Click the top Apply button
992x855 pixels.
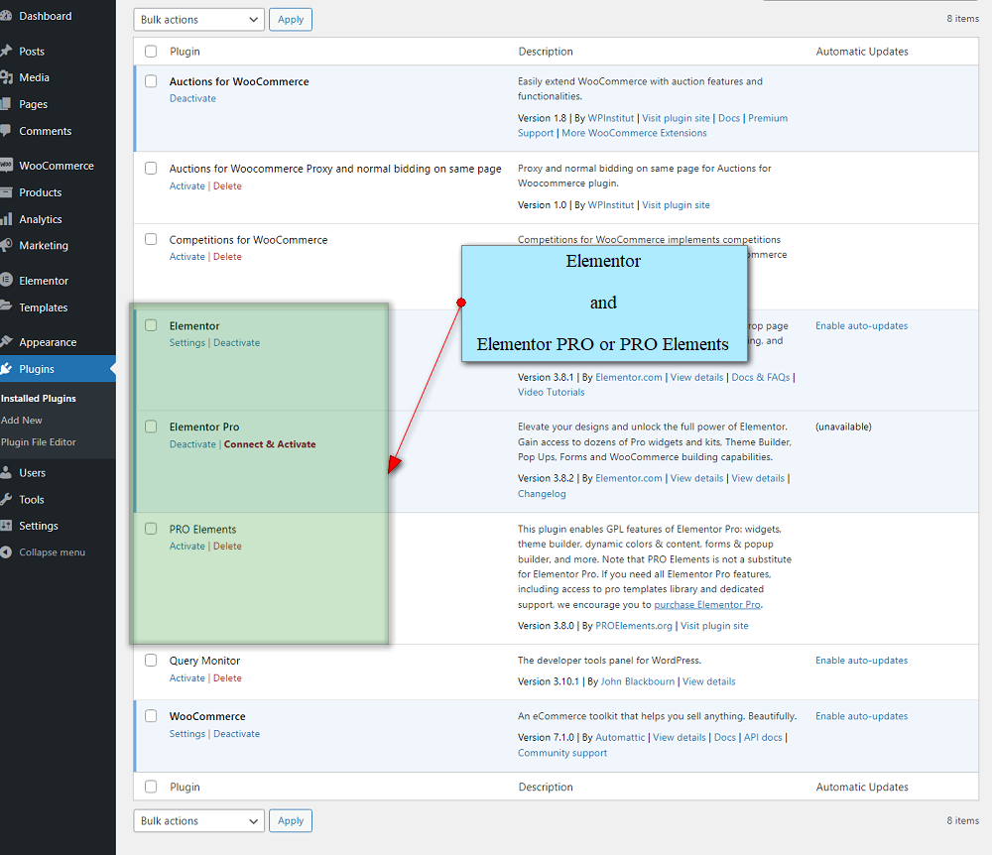tap(291, 20)
